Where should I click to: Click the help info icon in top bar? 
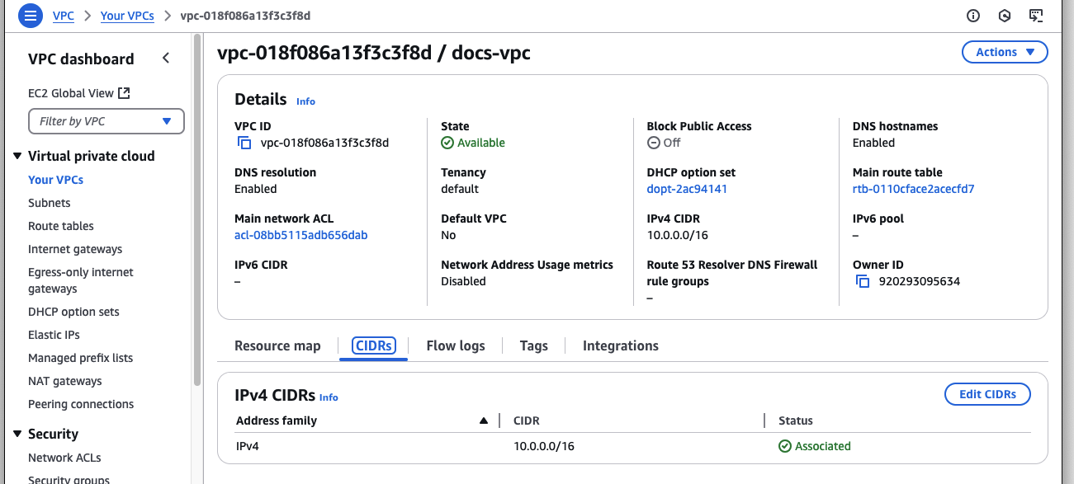tap(972, 16)
